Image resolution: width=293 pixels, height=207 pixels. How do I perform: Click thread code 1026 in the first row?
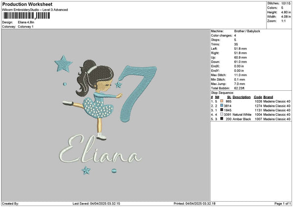(x=258, y=101)
